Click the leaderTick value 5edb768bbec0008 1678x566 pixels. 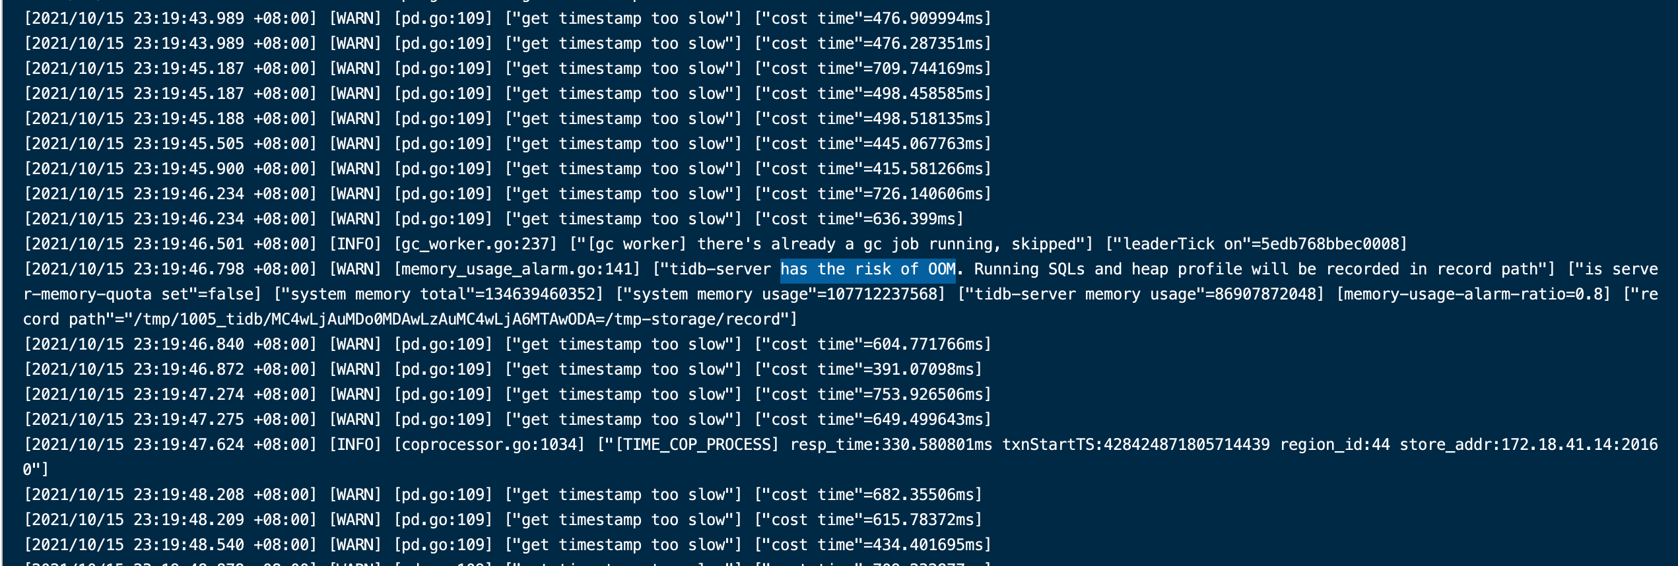(1329, 244)
